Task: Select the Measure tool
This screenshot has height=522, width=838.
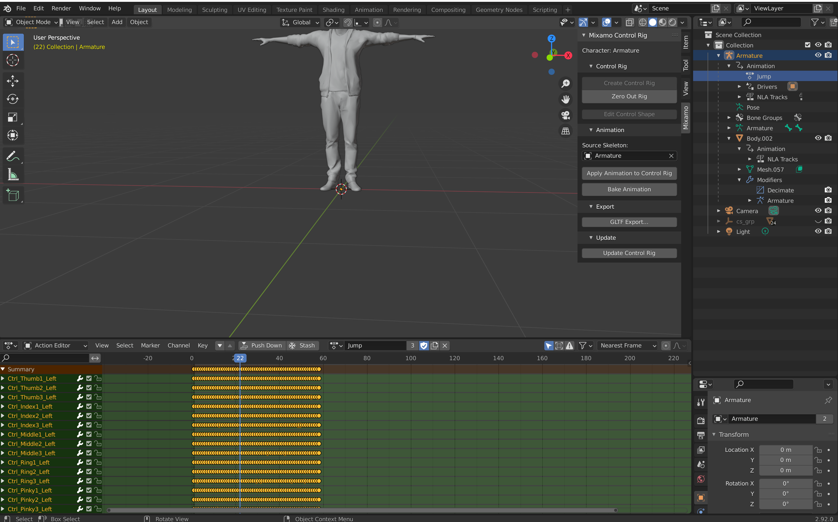Action: click(13, 174)
